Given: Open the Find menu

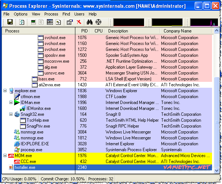Looking at the screenshot, I should coord(66,14).
